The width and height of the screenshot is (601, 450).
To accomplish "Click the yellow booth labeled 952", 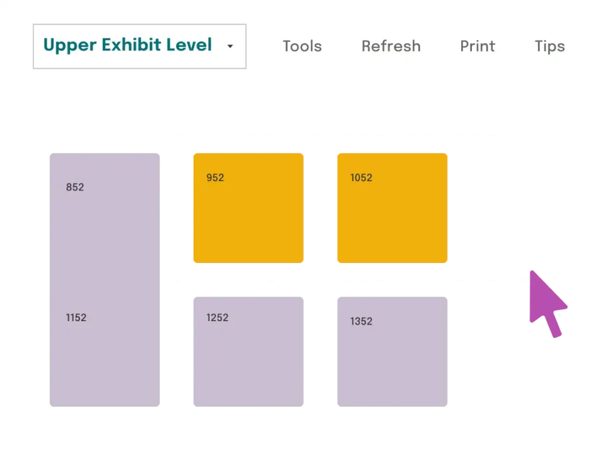I will (x=249, y=208).
